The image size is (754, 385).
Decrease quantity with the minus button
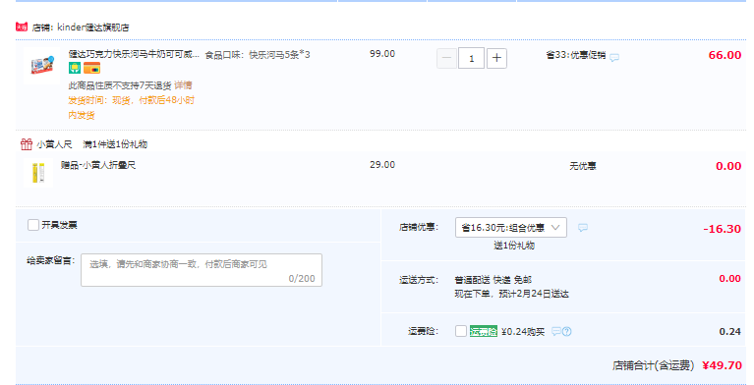tap(446, 59)
